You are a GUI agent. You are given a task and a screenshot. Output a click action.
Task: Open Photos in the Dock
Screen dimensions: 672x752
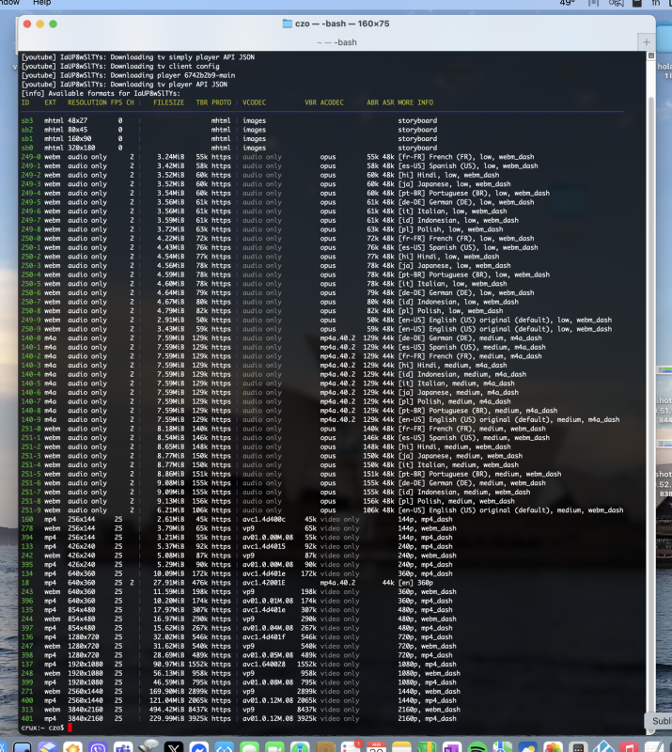pos(553,746)
